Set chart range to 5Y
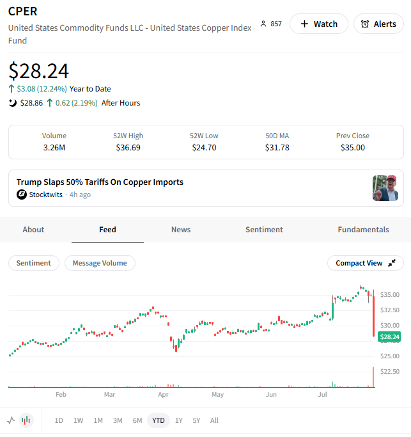Viewport: 411px width, 437px height. pyautogui.click(x=196, y=420)
